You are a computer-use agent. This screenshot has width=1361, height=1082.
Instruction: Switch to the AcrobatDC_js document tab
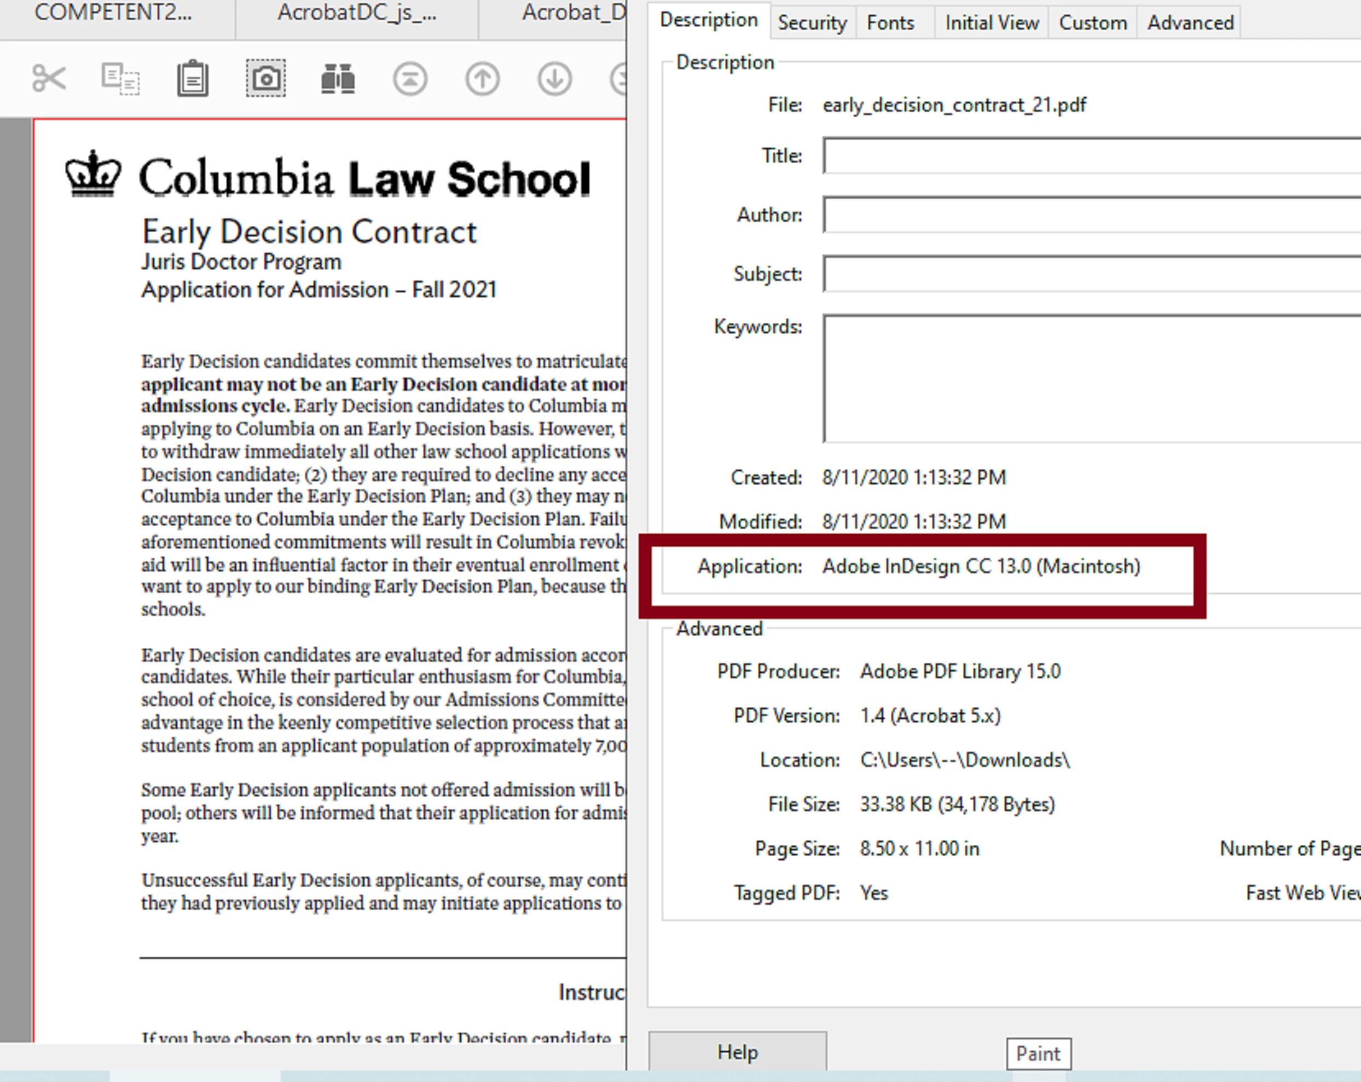[357, 13]
